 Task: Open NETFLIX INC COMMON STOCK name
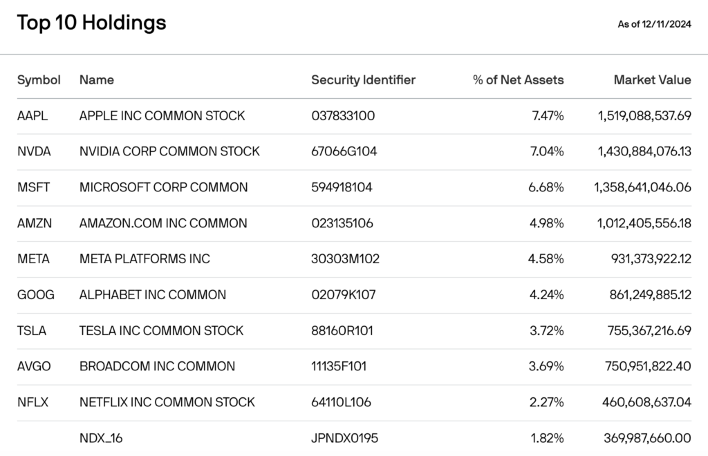167,402
